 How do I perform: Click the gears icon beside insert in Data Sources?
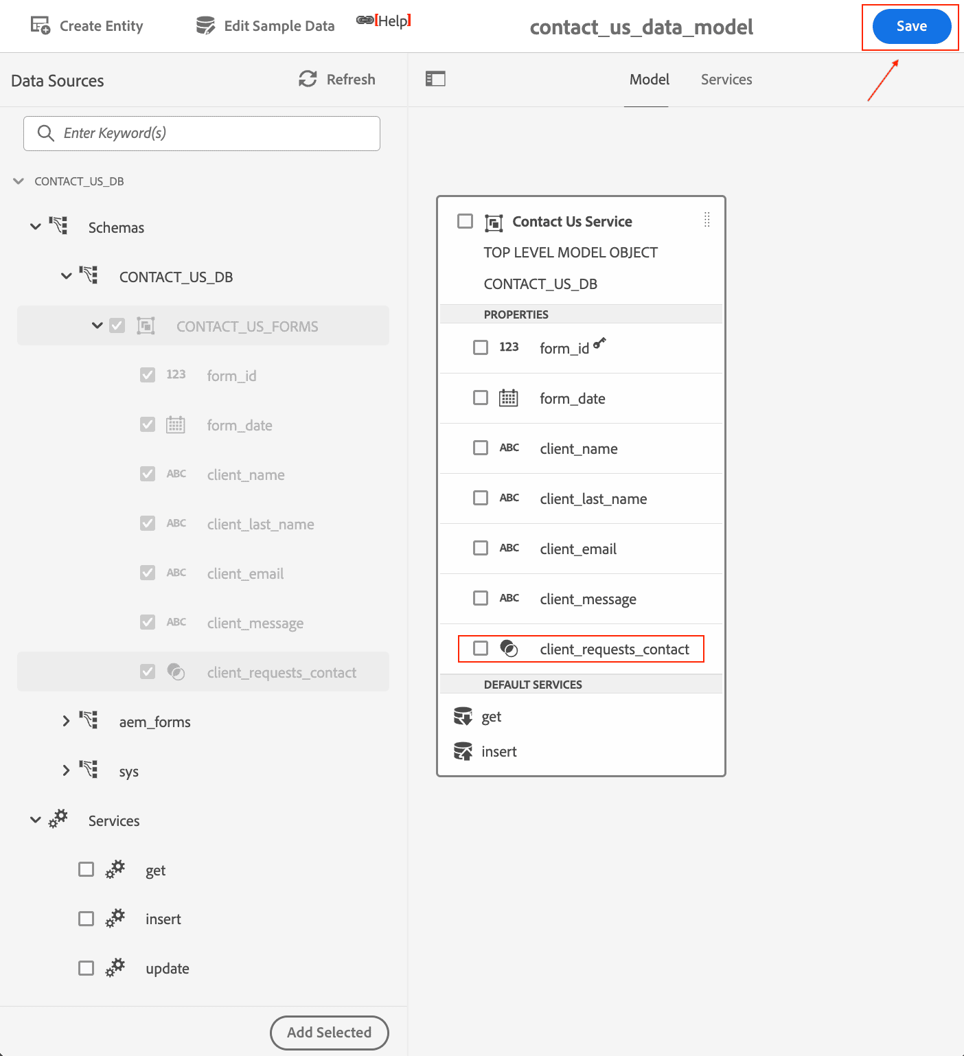point(115,918)
